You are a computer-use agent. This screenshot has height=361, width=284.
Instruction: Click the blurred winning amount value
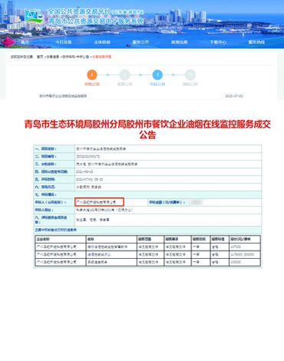196,202
